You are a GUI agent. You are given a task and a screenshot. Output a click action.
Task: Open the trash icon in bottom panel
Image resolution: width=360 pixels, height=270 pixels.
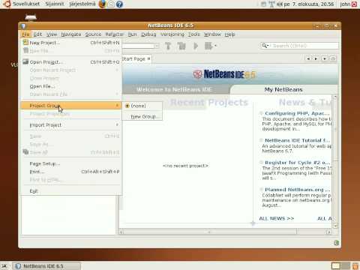[x=355, y=266]
